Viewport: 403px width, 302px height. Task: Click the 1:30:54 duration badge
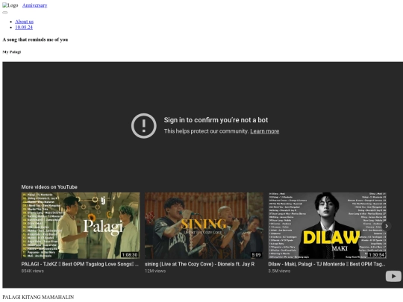[377, 255]
